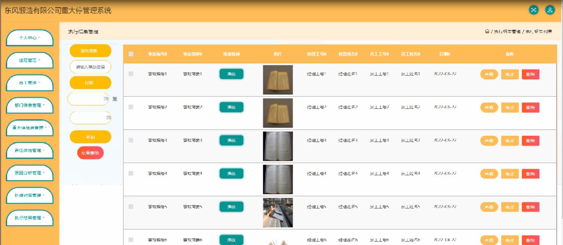Image resolution: width=563 pixels, height=245 pixels.
Task: Expand the 原因分析管理 sidebar menu
Action: [30, 173]
